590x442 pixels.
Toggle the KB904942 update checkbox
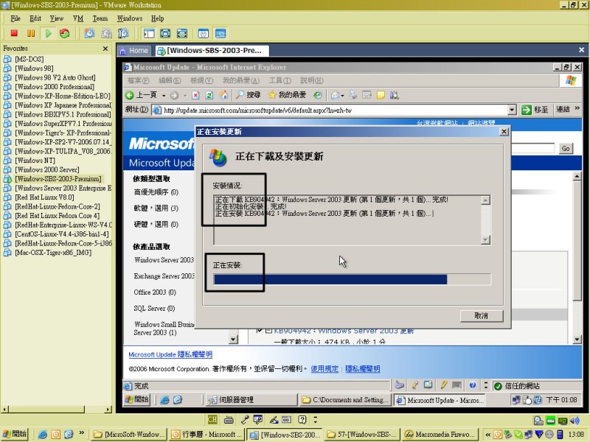(x=259, y=330)
